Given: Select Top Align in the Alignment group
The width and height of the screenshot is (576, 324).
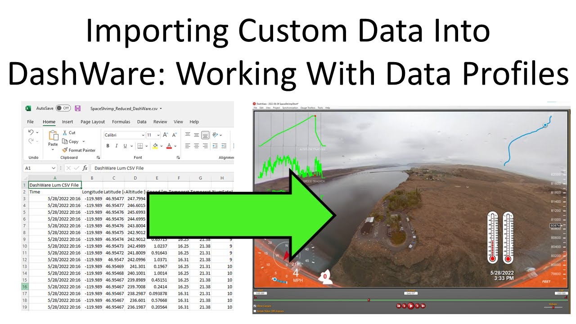Looking at the screenshot, I should pyautogui.click(x=188, y=135).
